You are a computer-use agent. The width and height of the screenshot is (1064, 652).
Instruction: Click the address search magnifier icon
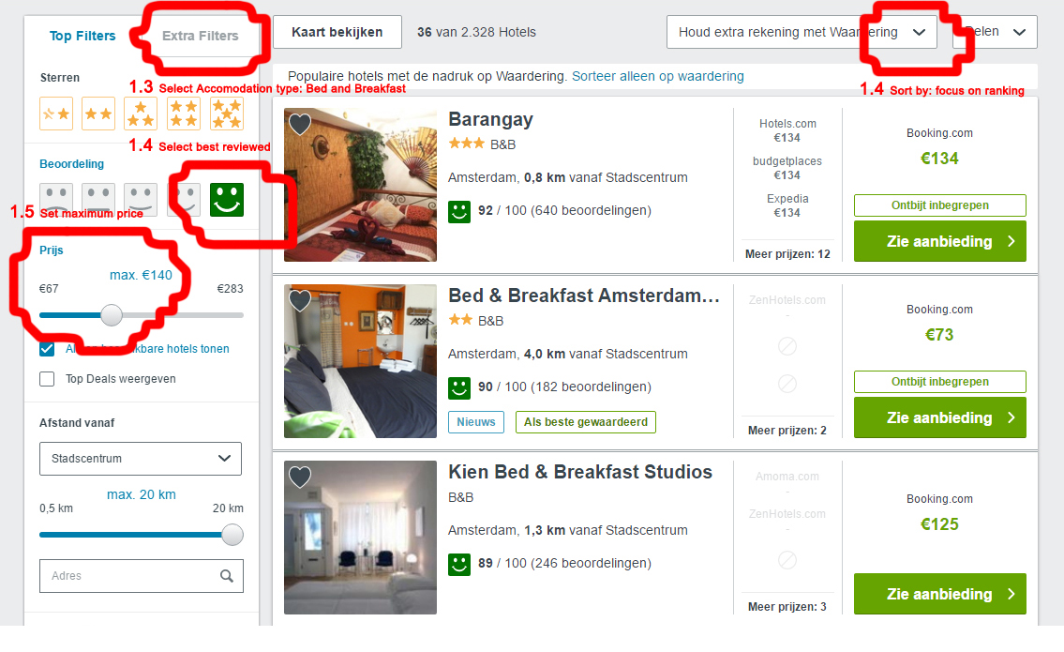coord(227,576)
